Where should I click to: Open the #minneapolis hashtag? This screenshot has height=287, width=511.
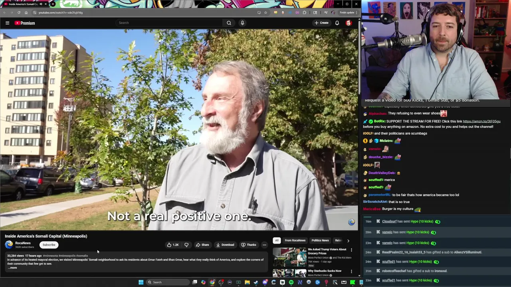coord(67,256)
